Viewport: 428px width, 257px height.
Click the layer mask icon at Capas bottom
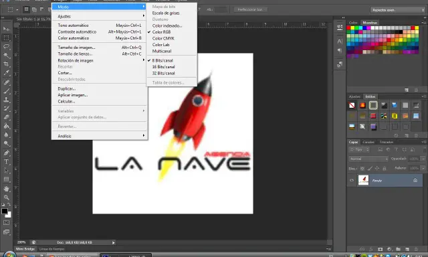[380, 249]
